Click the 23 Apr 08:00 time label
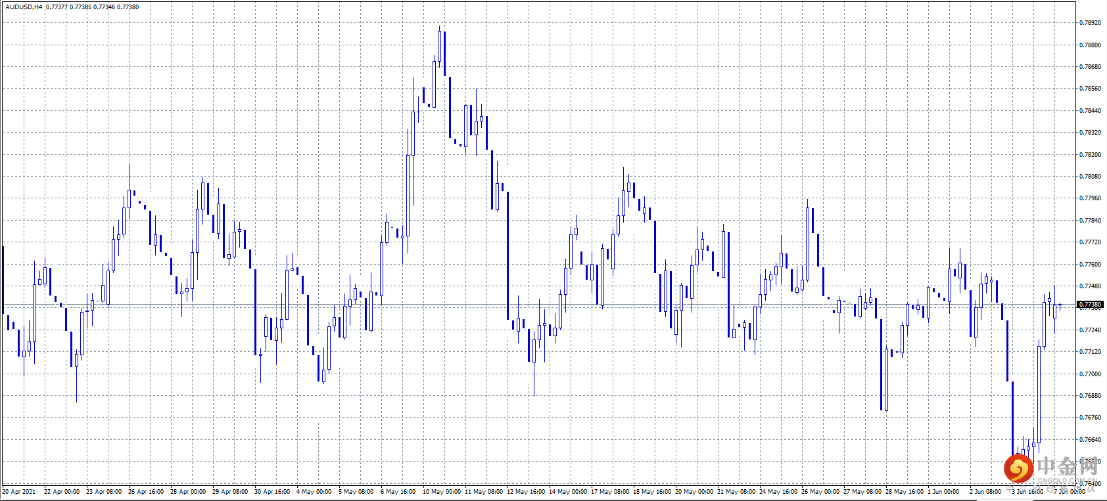Screen dimensions: 1107x501 (x=104, y=492)
